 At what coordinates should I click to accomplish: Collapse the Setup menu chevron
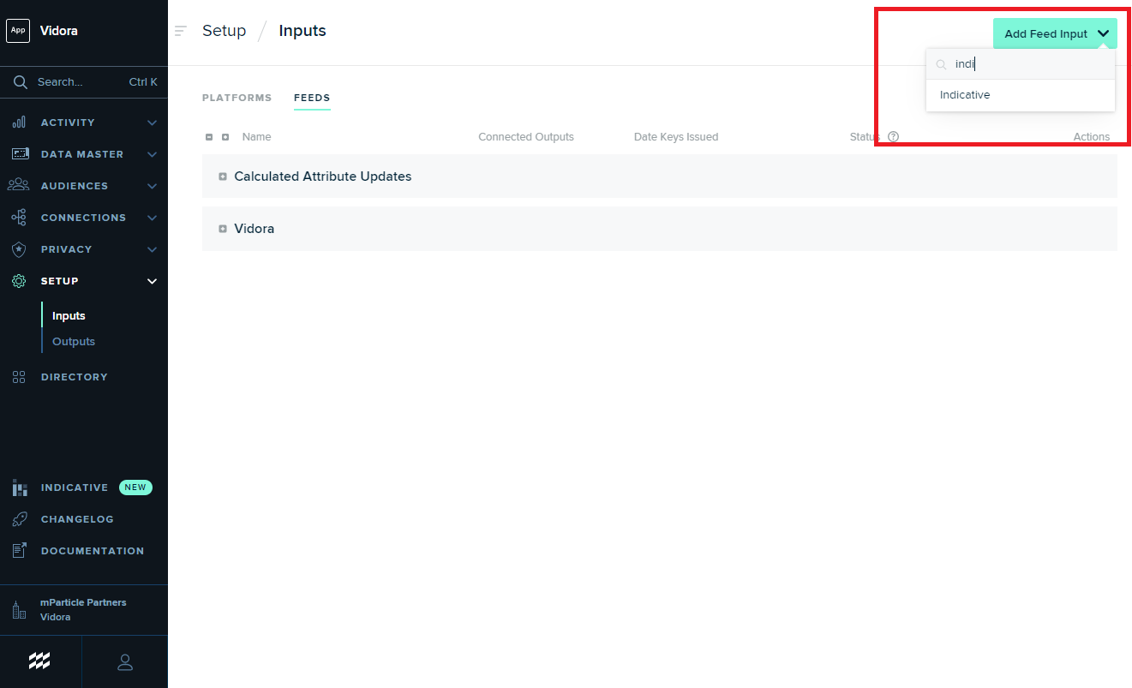tap(152, 281)
